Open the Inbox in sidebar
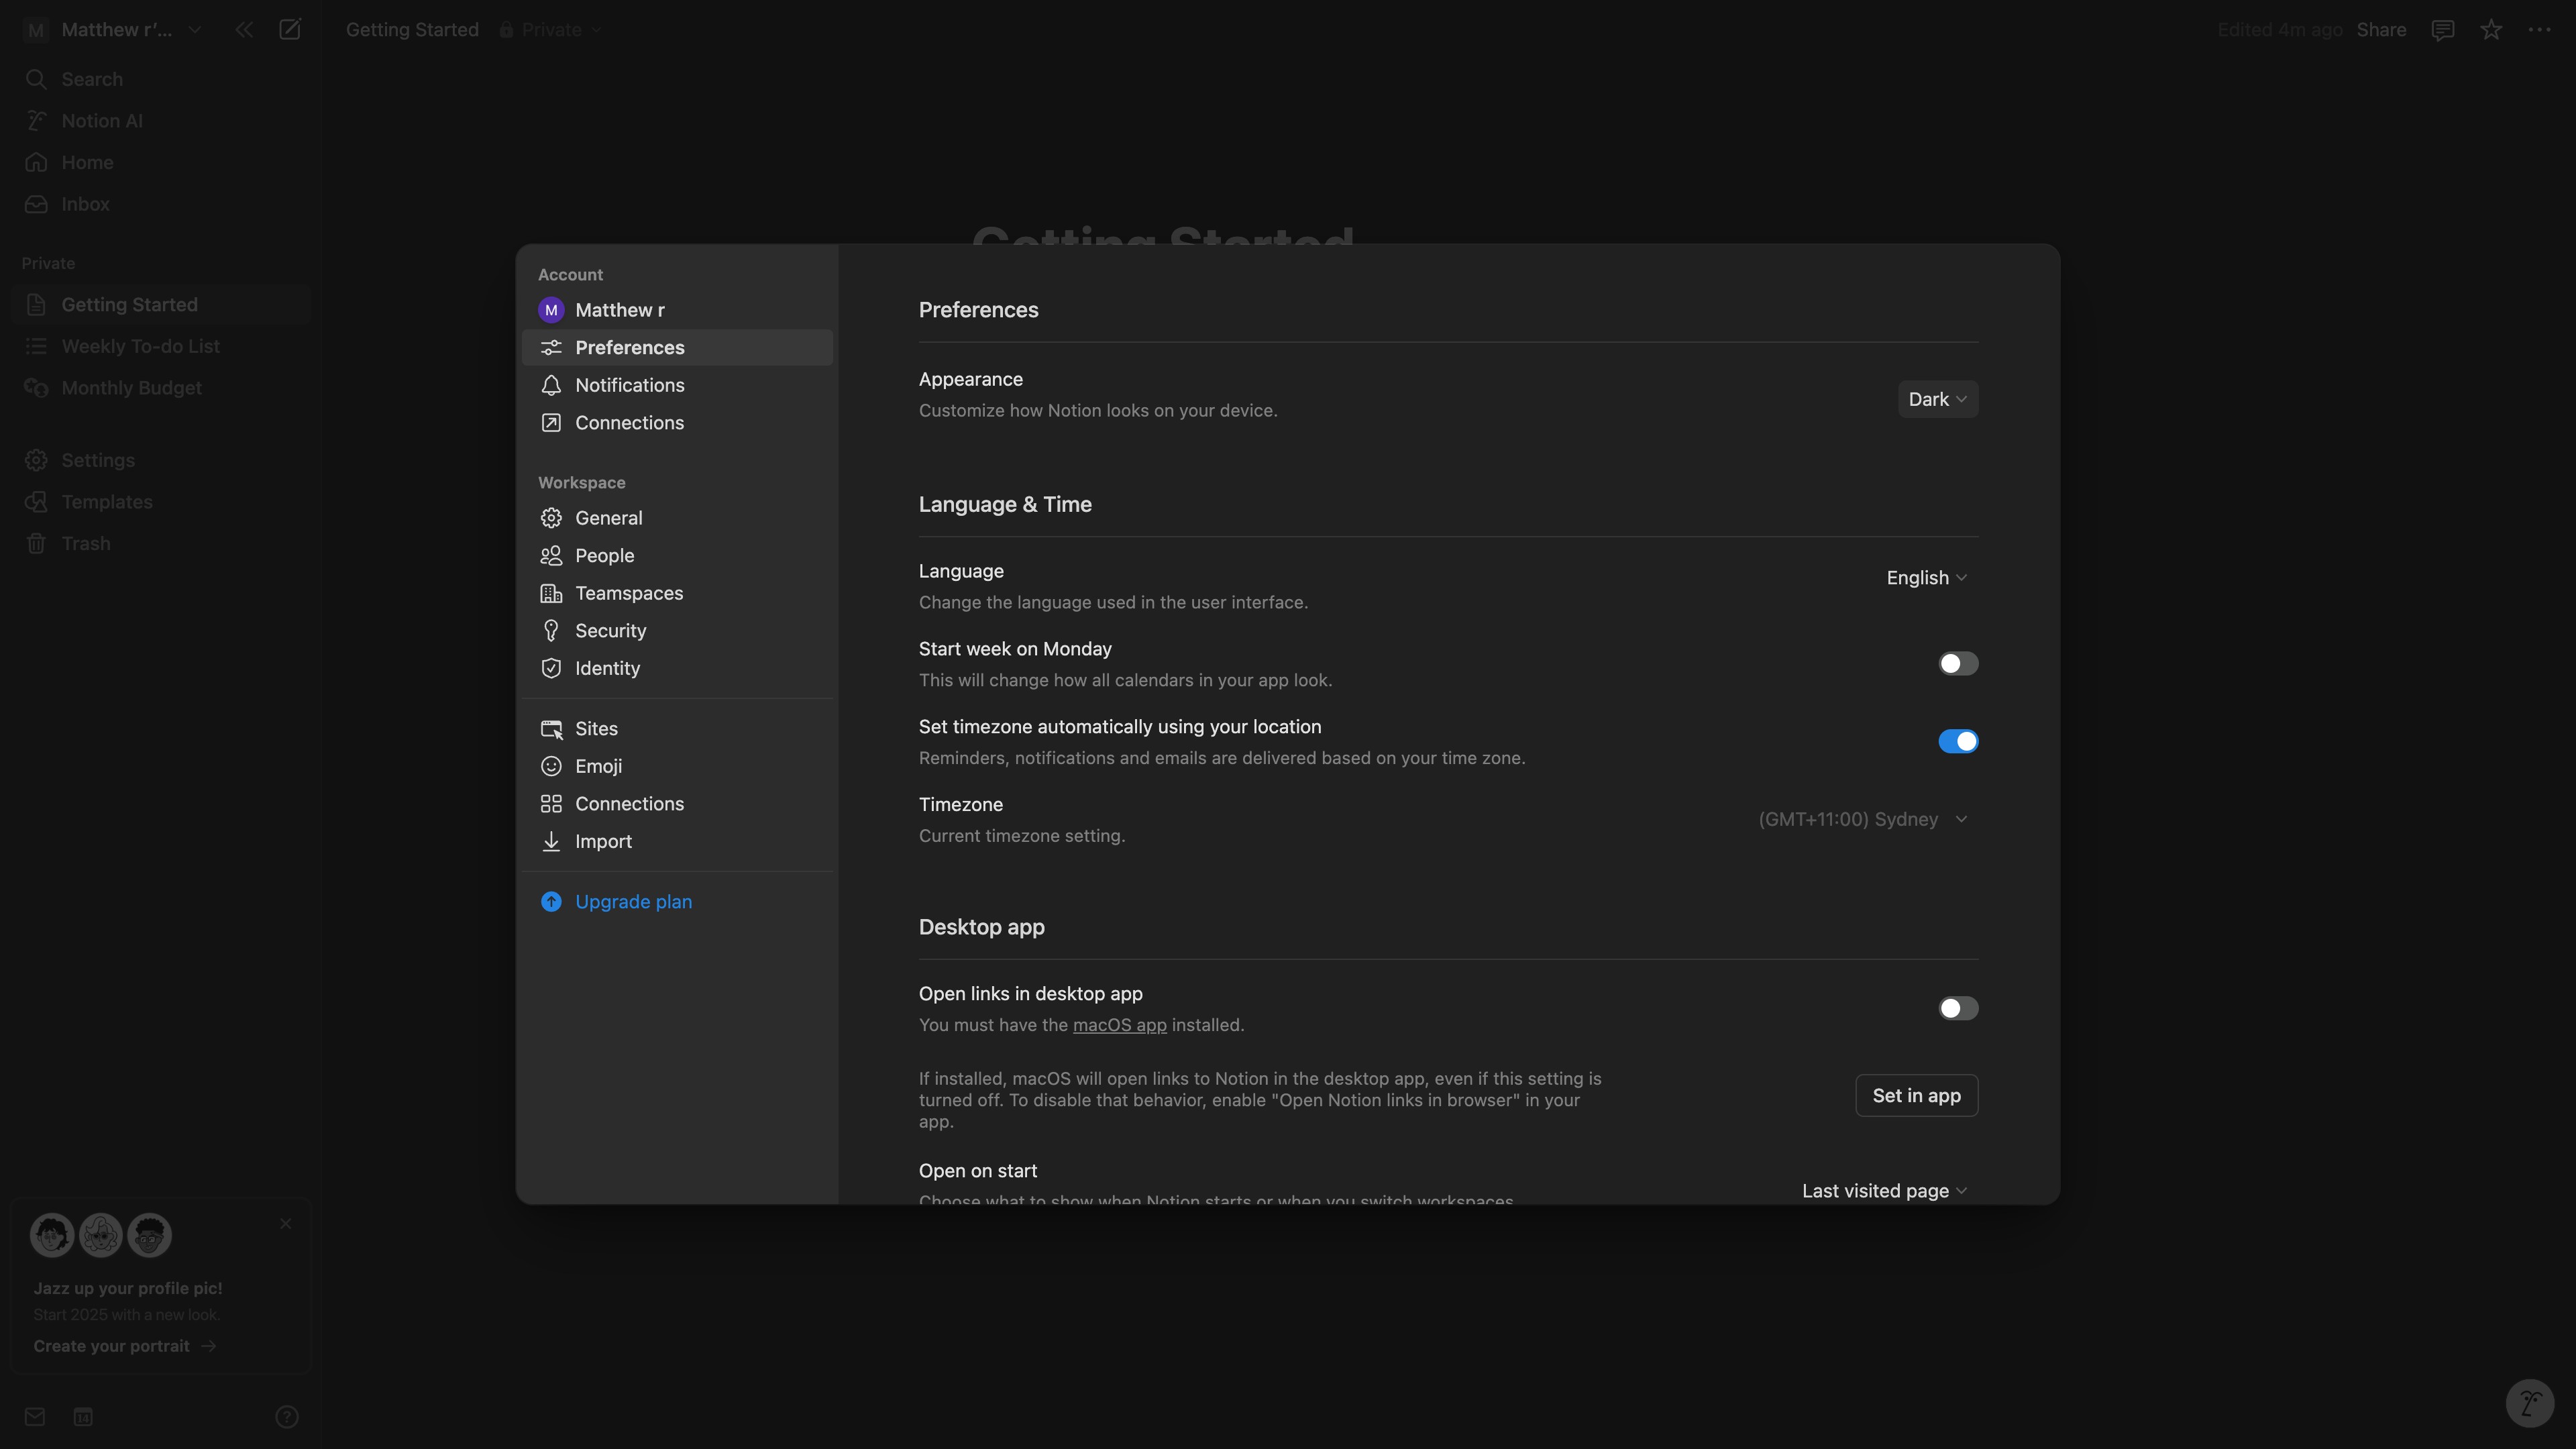Image resolution: width=2576 pixels, height=1449 pixels. coord(160,204)
